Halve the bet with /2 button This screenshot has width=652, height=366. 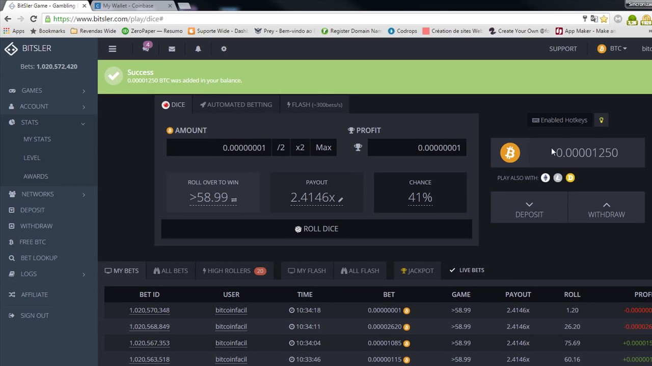[x=281, y=147]
